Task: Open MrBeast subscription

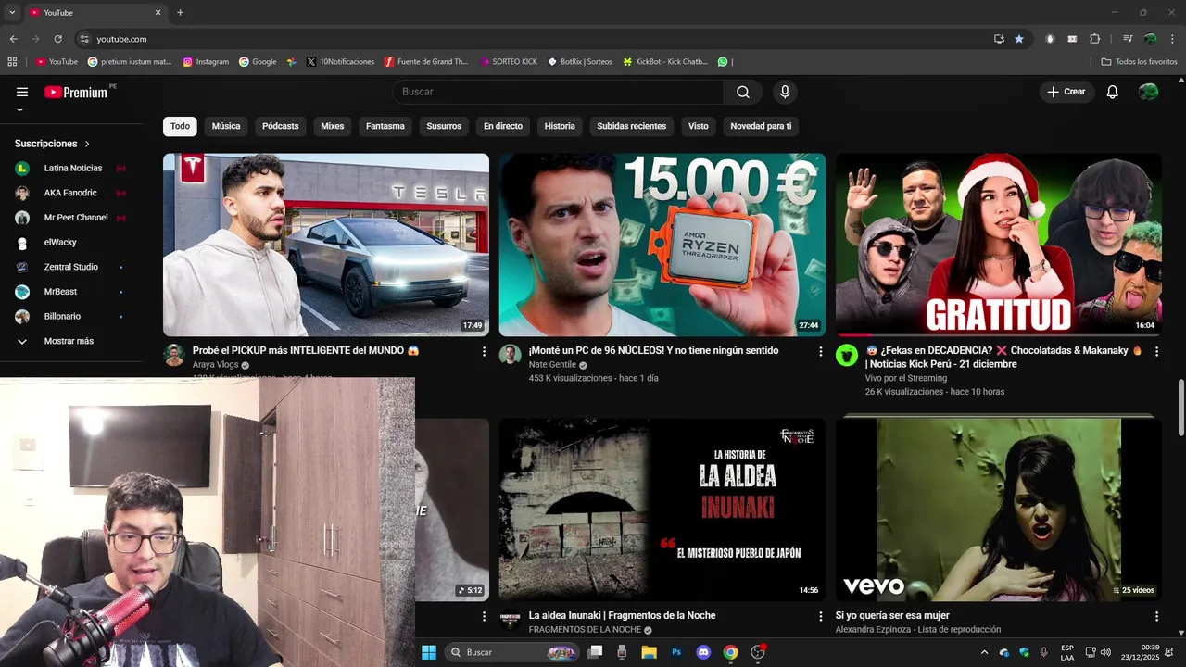Action: point(69,292)
